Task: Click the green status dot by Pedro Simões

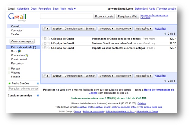Action: [x=9, y=83]
